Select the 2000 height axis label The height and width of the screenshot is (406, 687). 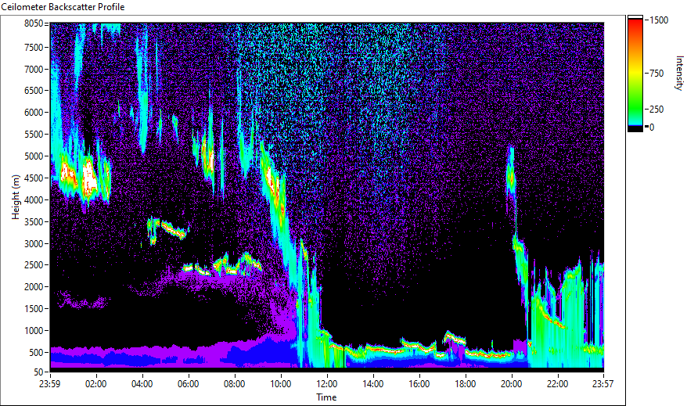click(34, 287)
